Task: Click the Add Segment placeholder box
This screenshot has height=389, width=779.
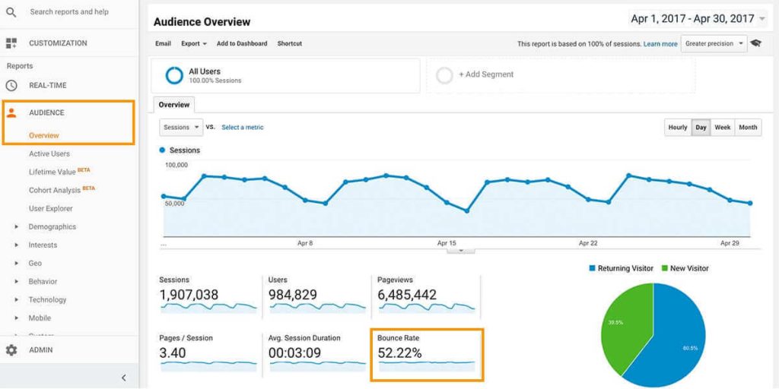Action: tap(560, 75)
